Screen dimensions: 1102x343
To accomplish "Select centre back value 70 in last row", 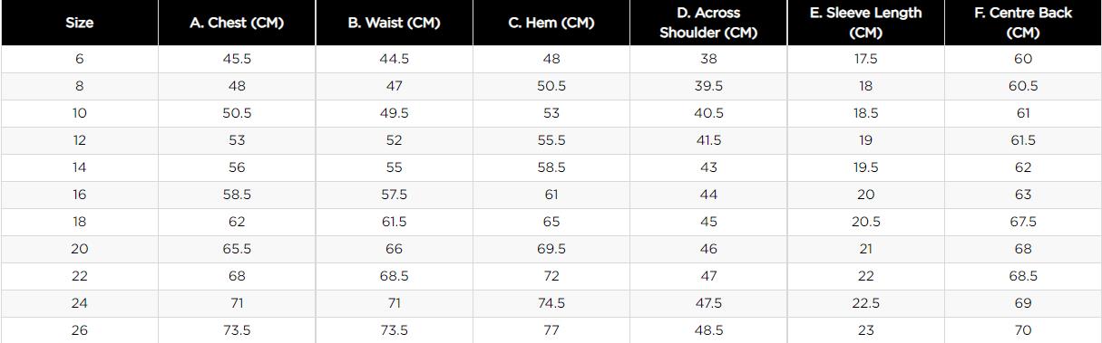I will click(x=1023, y=330).
